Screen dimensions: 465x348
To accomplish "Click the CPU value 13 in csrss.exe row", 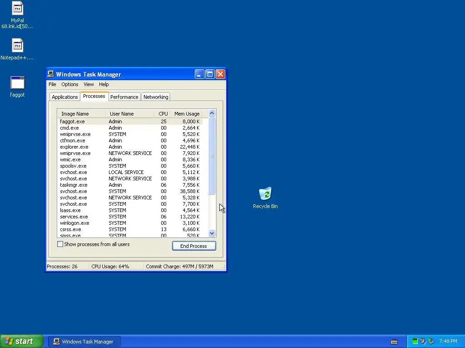I will [163, 229].
